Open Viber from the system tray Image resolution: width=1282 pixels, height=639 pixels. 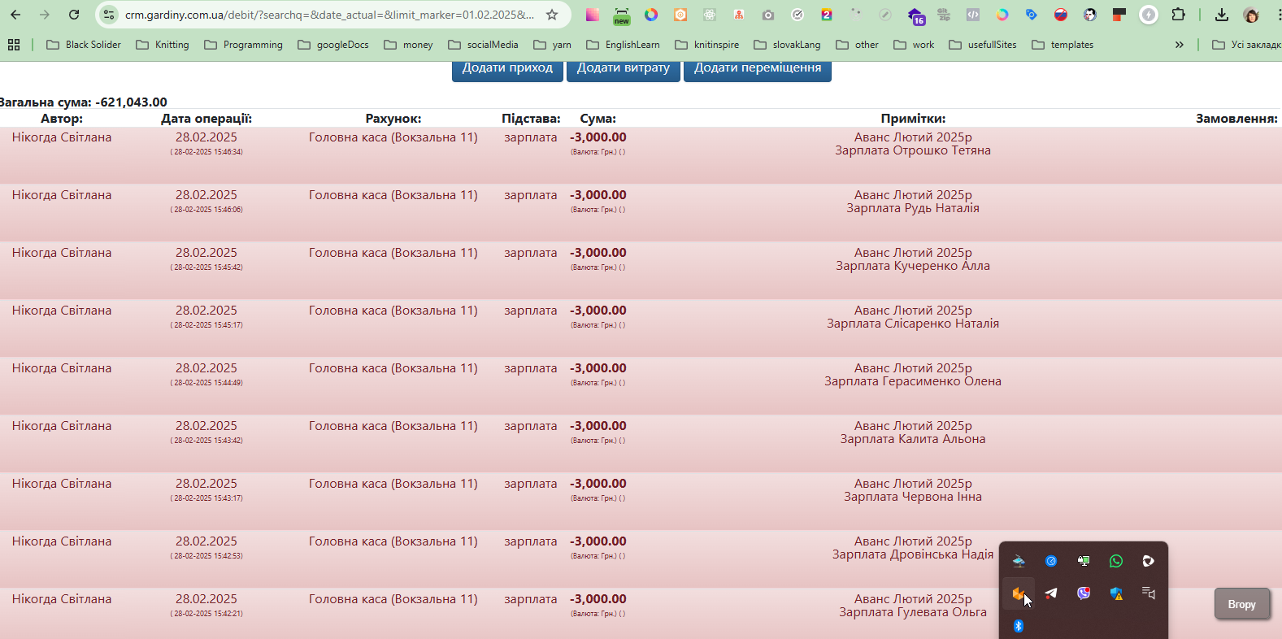[x=1084, y=593]
